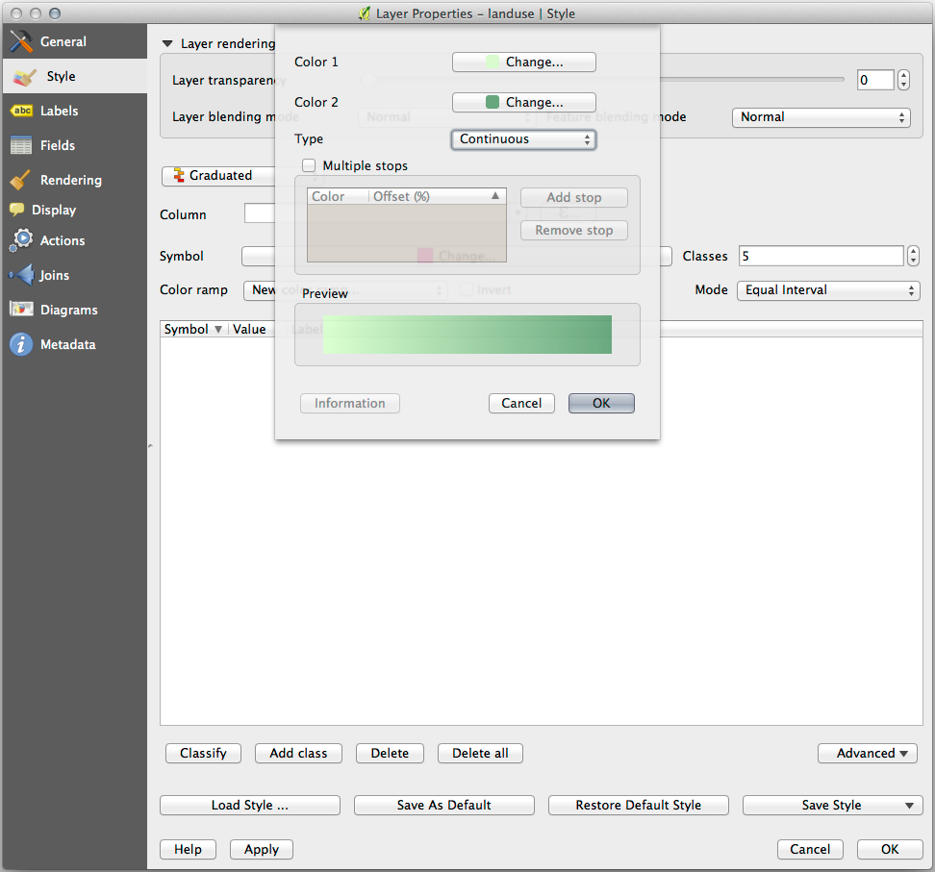Enable the Multiple stops checkbox
Image resolution: width=935 pixels, height=872 pixels.
click(x=309, y=166)
